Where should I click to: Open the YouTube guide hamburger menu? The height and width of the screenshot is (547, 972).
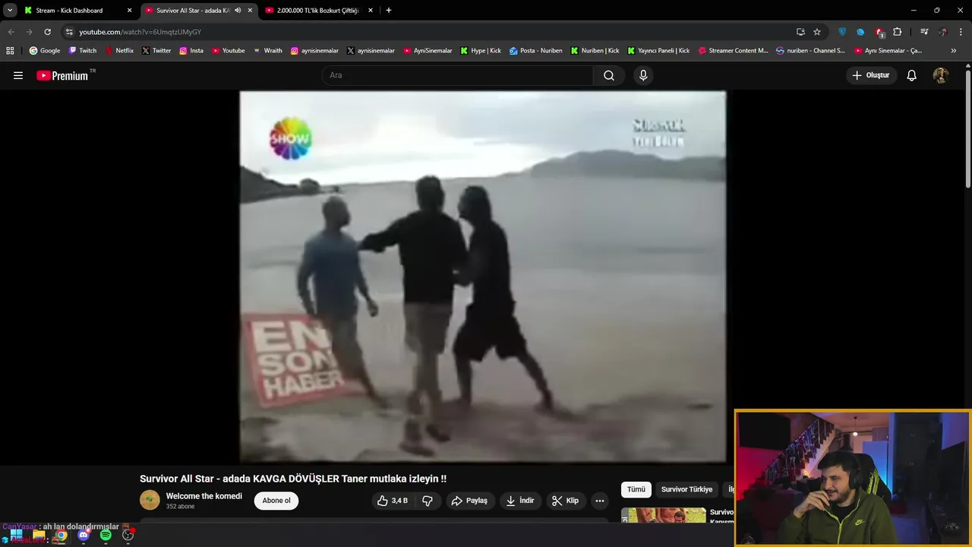pyautogui.click(x=18, y=75)
